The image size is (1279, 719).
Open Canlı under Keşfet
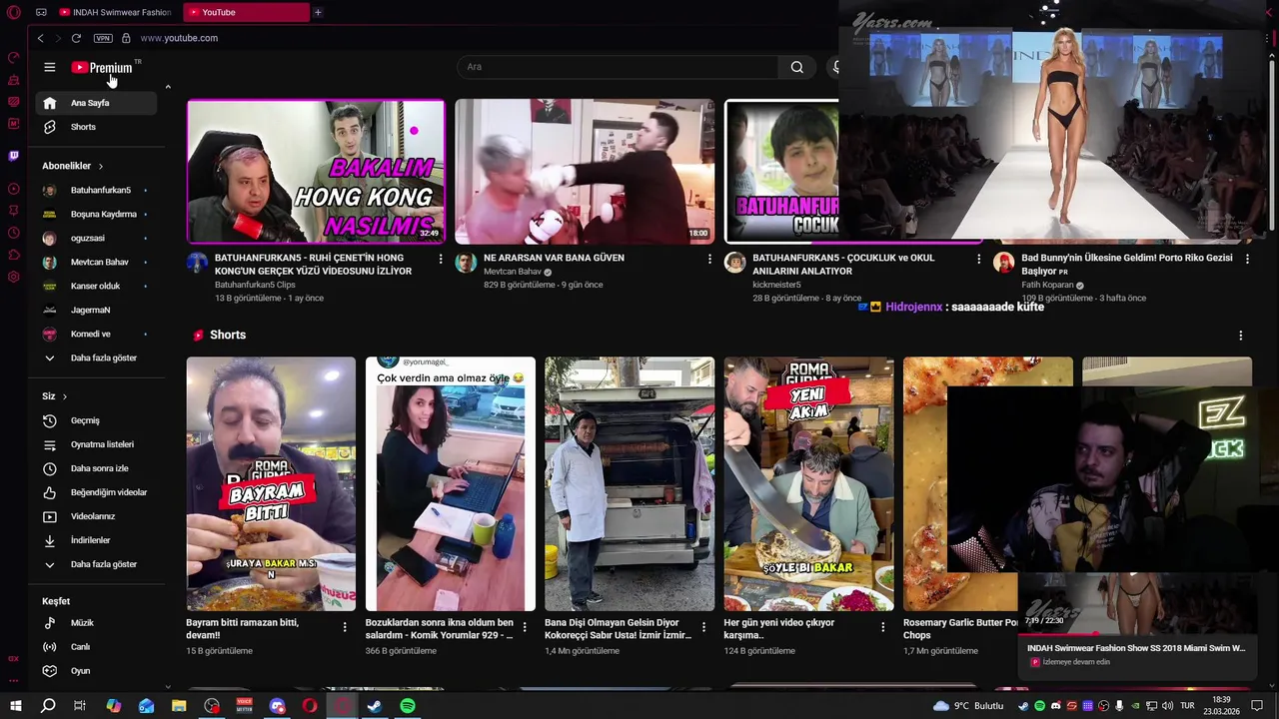click(x=97, y=647)
